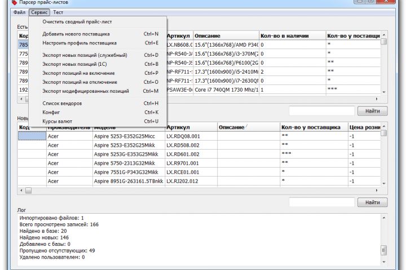
Task: Select the Core i7 740QM description cell
Action: click(226, 90)
